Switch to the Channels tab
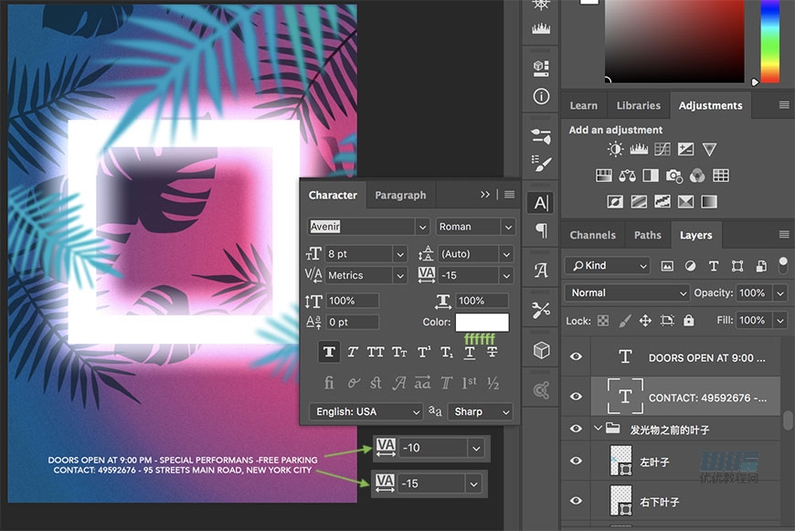 592,235
